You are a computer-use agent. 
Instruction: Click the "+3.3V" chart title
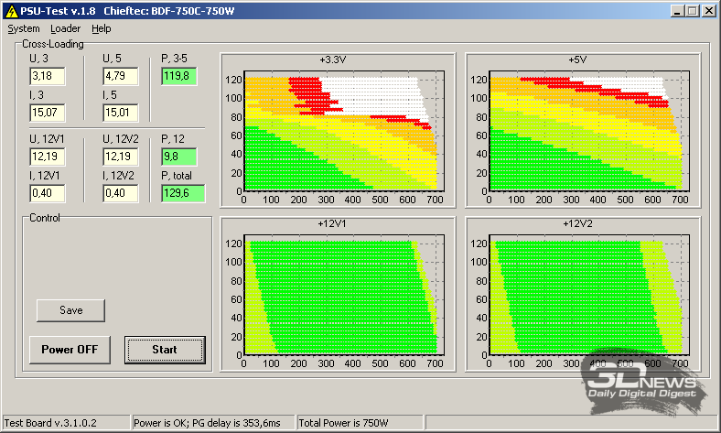pos(333,60)
